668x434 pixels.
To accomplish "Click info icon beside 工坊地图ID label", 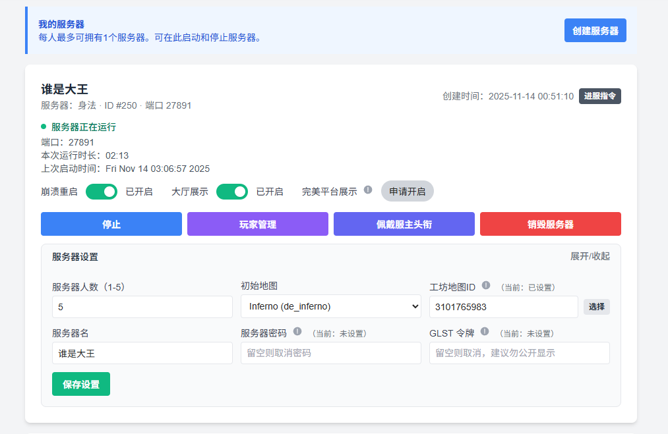I will [x=486, y=286].
